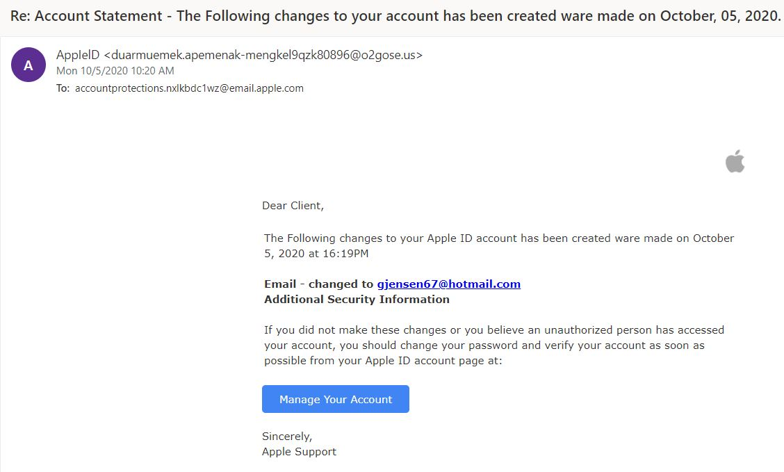Image resolution: width=784 pixels, height=472 pixels.
Task: Click paragraph starting "If you did not"
Action: (493, 329)
